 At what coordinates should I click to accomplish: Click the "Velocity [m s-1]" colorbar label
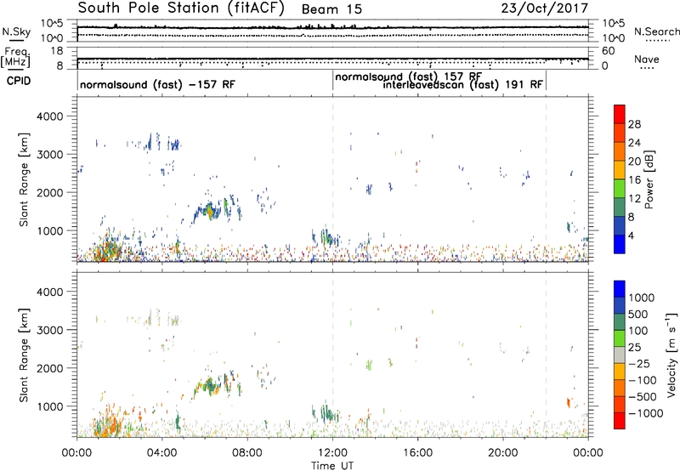click(671, 355)
